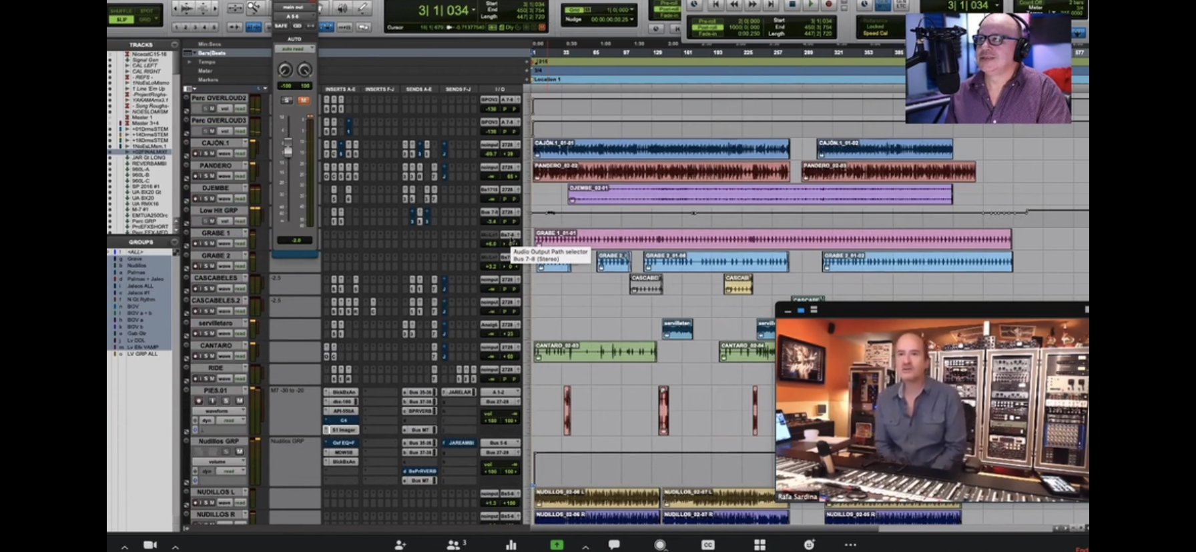Click Return to Zero in the transport
Viewport: 1196px width, 552px height.
716,4
